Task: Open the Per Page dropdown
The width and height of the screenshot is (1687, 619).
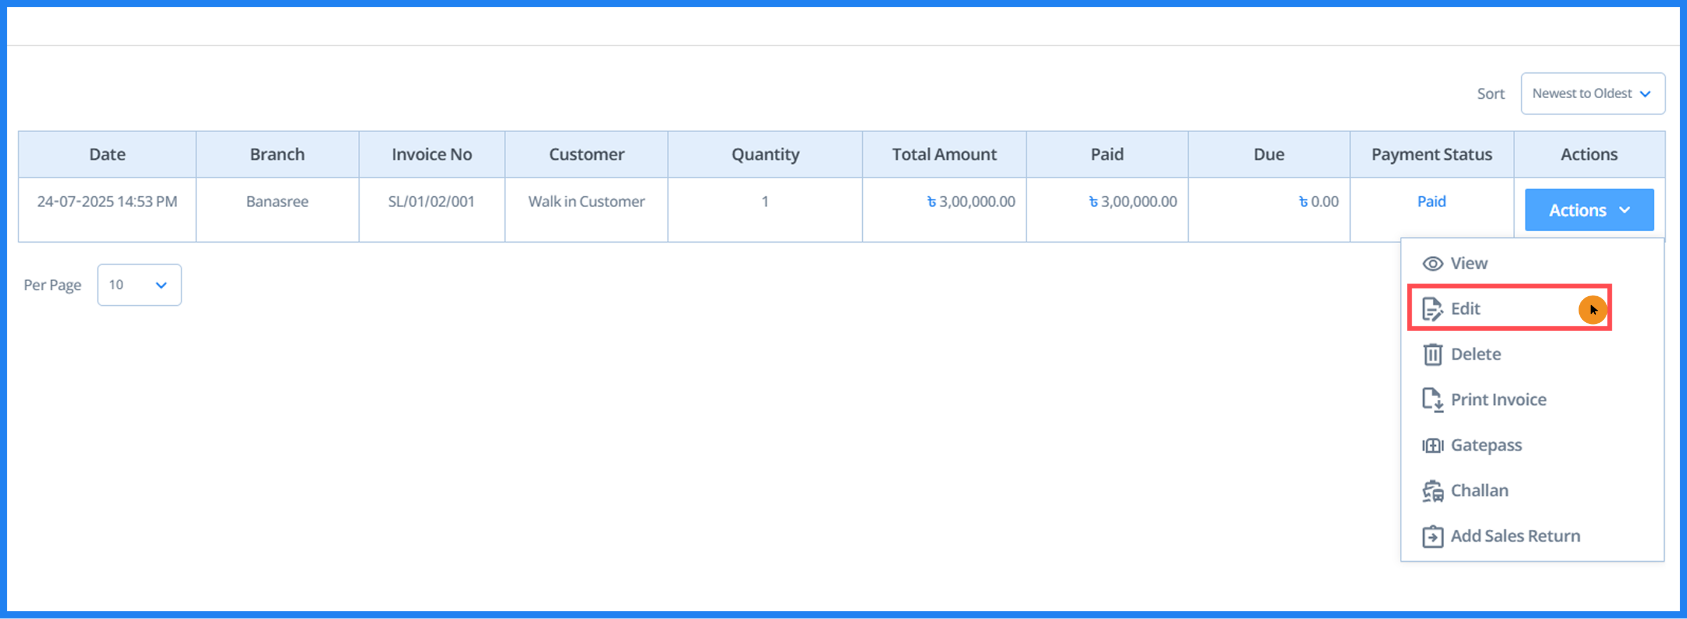Action: click(x=139, y=285)
